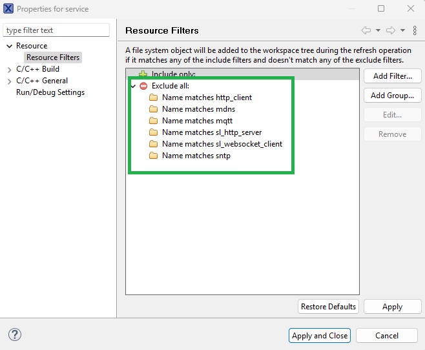The height and width of the screenshot is (350, 425).
Task: Click folder icon beside http_client filter
Action: 154,98
